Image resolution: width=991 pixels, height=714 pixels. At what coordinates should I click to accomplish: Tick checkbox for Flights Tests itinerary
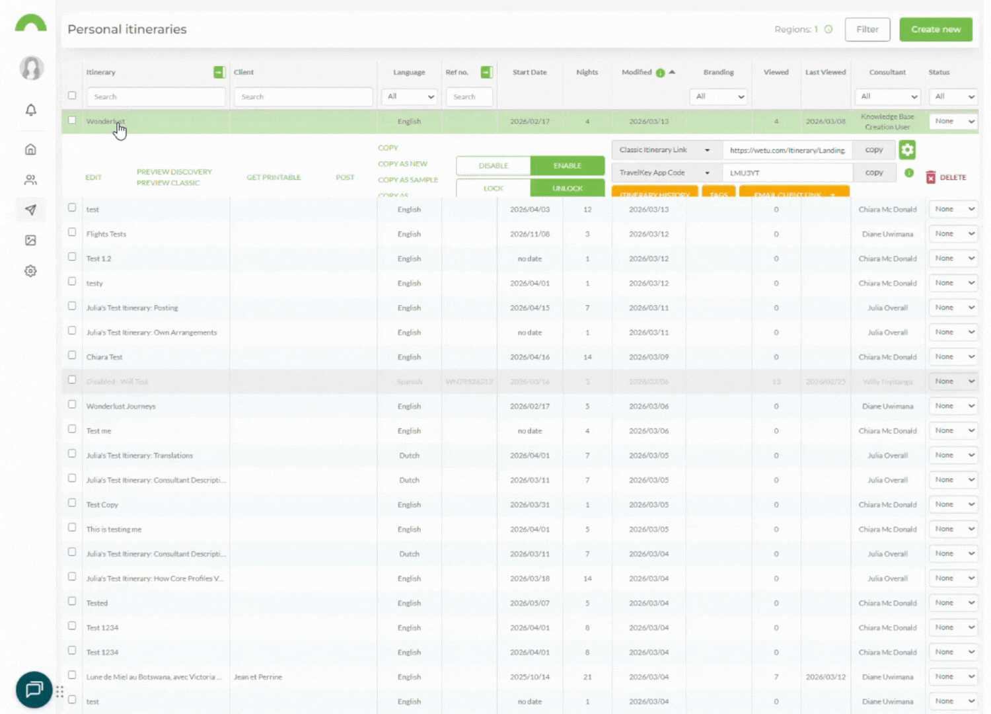pyautogui.click(x=72, y=233)
